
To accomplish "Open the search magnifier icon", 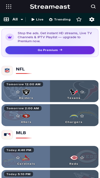I will pyautogui.click(x=93, y=7).
